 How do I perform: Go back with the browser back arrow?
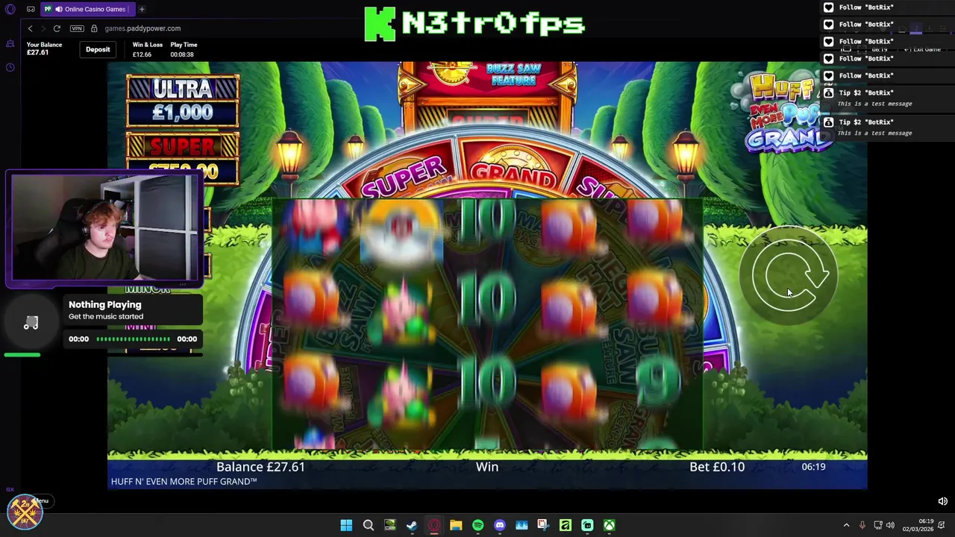30,28
